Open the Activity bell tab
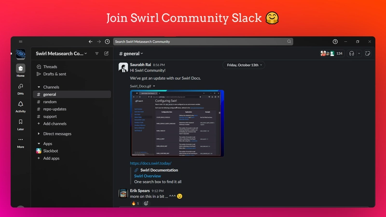The height and width of the screenshot is (217, 386). (21, 107)
